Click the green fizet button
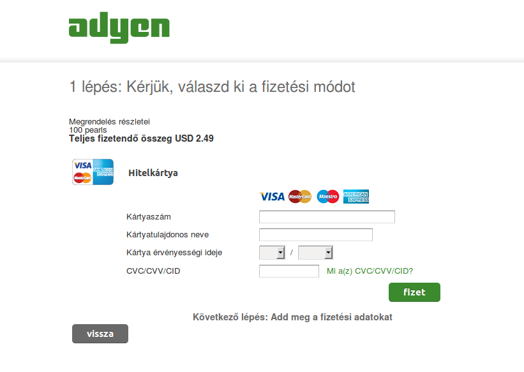This screenshot has height=372, width=524. [x=414, y=292]
